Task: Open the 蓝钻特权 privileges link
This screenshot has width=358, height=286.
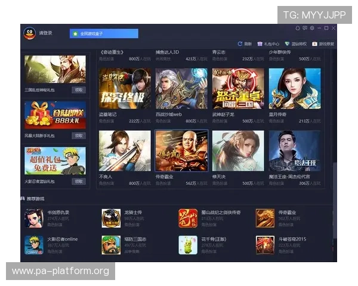Action: click(296, 43)
